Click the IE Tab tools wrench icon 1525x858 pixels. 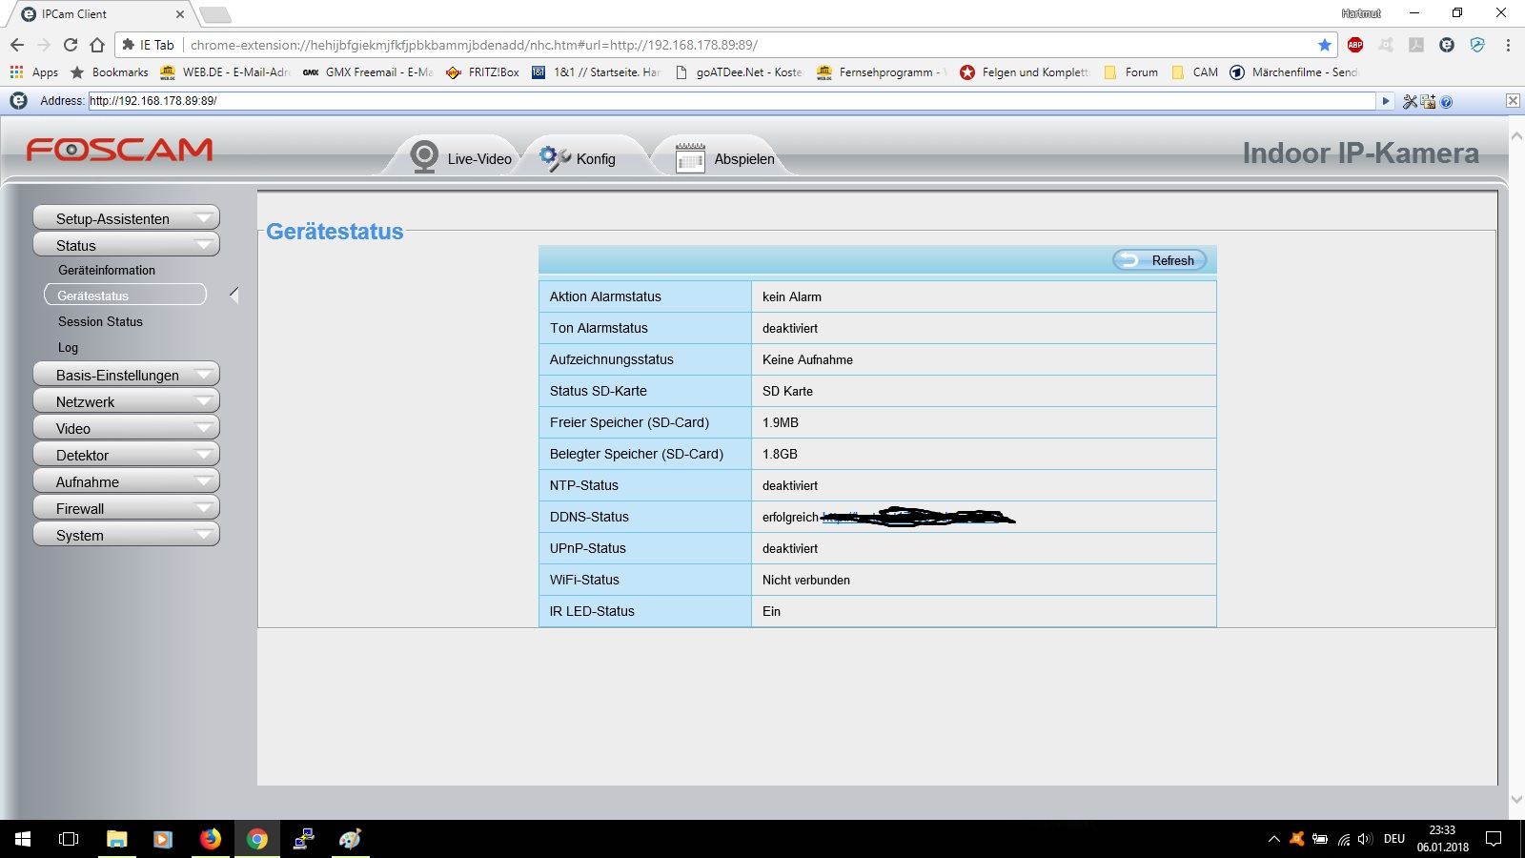[x=1410, y=101]
